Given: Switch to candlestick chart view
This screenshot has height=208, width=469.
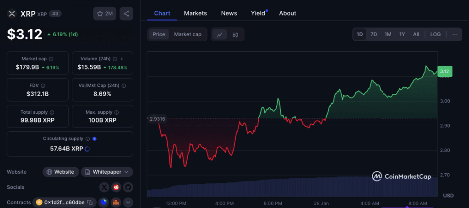Looking at the screenshot, I should click(x=235, y=35).
